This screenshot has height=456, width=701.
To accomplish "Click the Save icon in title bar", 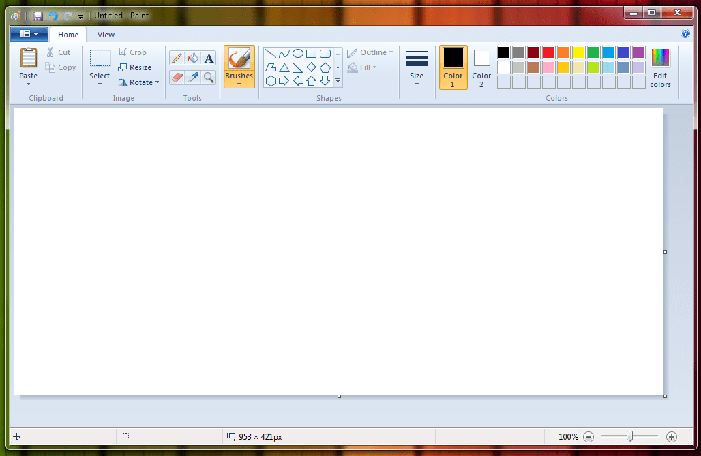I will [x=38, y=15].
